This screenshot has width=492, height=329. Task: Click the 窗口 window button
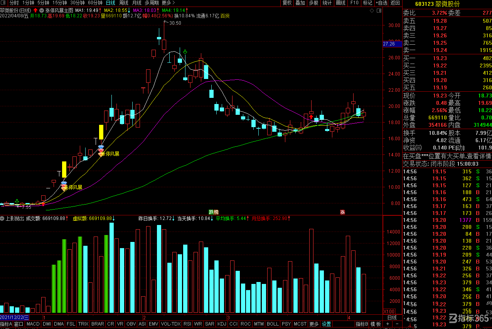tap(19, 324)
